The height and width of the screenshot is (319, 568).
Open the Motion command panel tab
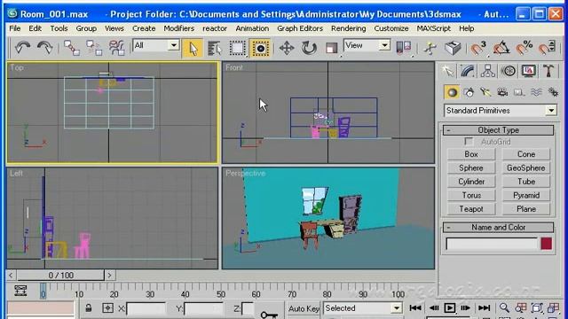509,71
